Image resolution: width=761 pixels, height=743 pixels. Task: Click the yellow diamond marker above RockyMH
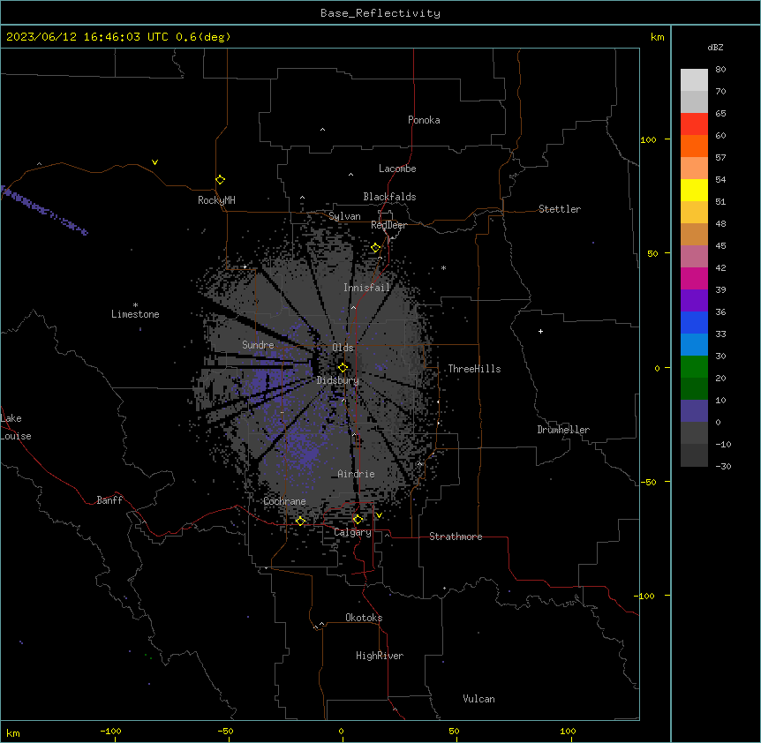(221, 180)
